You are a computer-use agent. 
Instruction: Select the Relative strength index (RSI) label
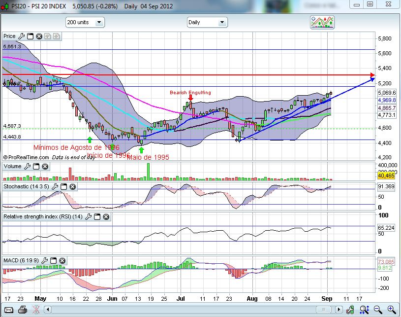[43, 216]
